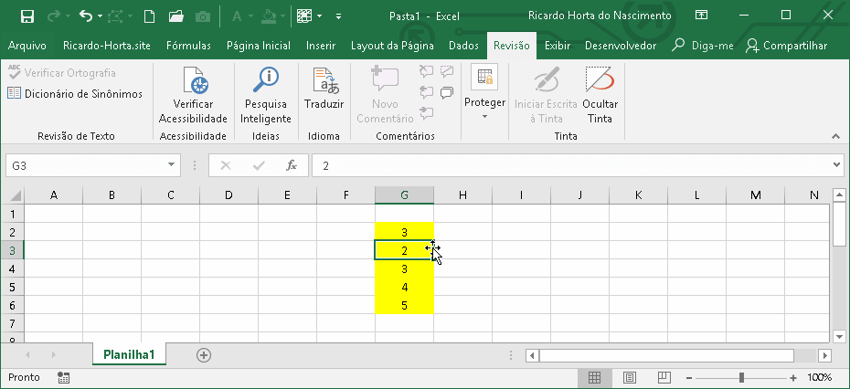Switch to Page Break Preview view

[664, 378]
